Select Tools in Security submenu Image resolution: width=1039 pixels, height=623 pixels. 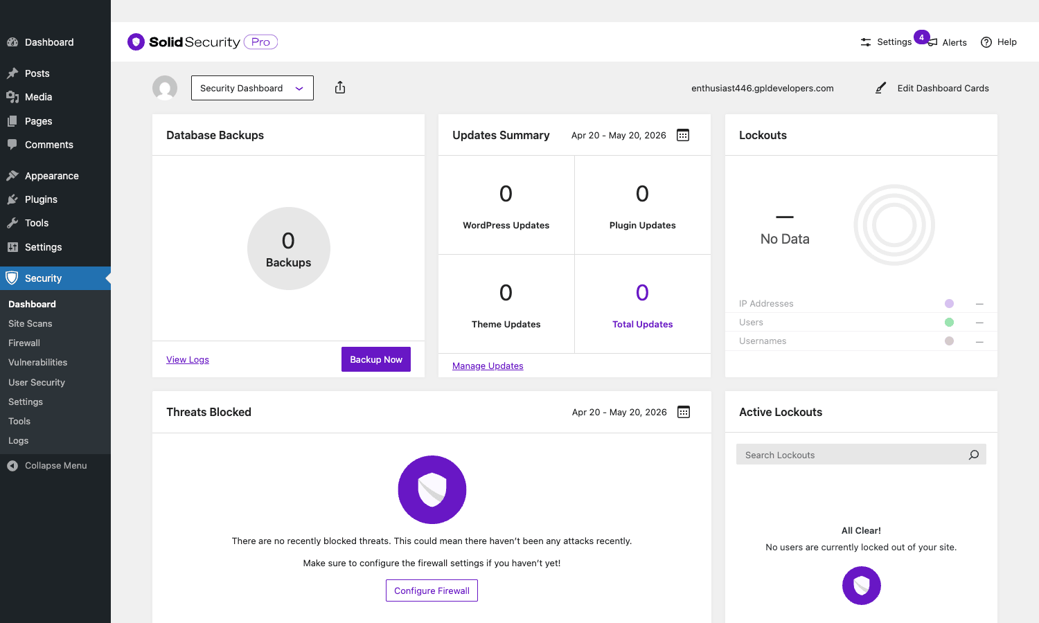click(x=19, y=421)
